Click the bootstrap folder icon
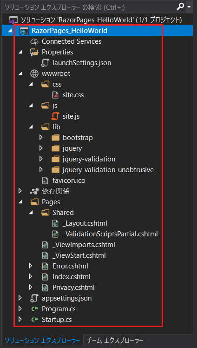 pyautogui.click(x=56, y=138)
